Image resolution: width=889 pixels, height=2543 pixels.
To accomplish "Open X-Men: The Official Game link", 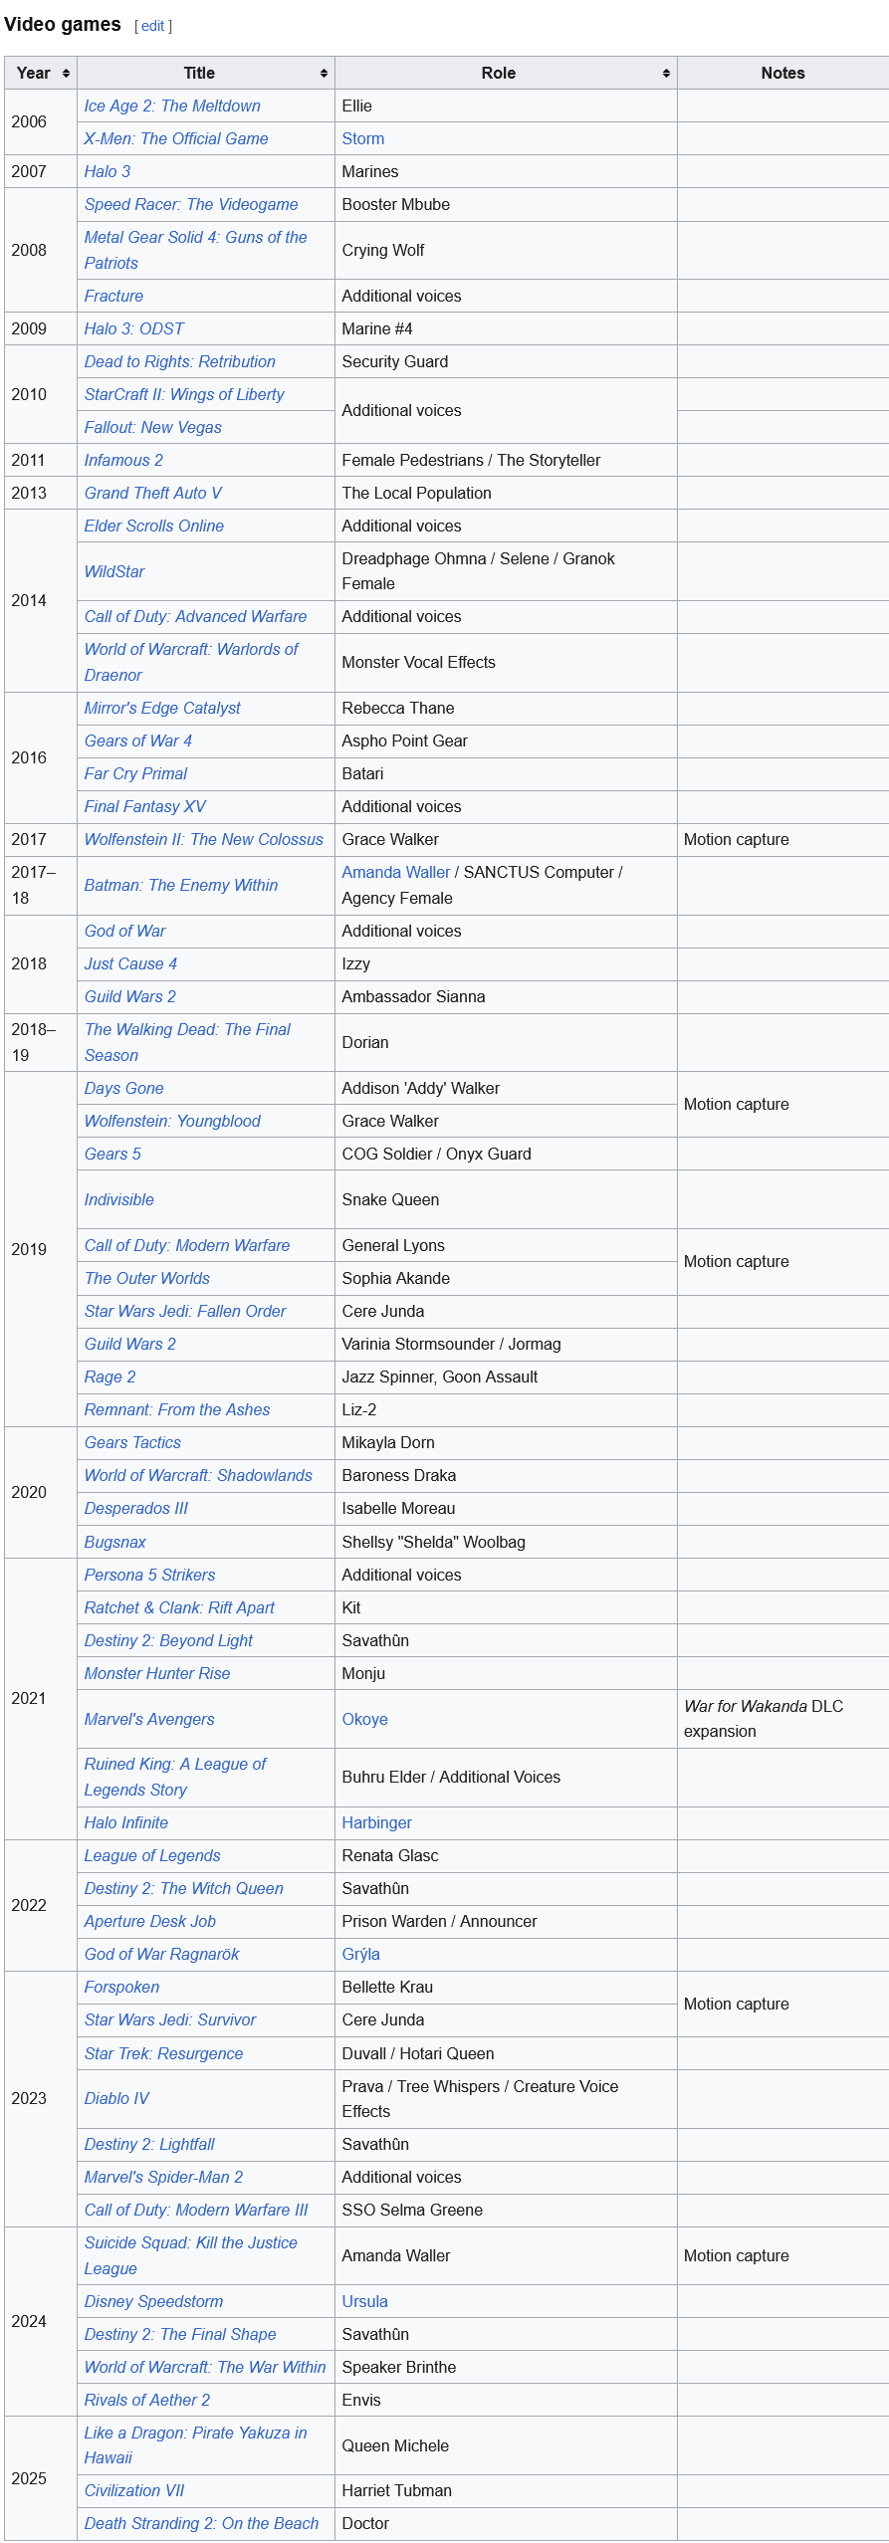I will pos(176,139).
